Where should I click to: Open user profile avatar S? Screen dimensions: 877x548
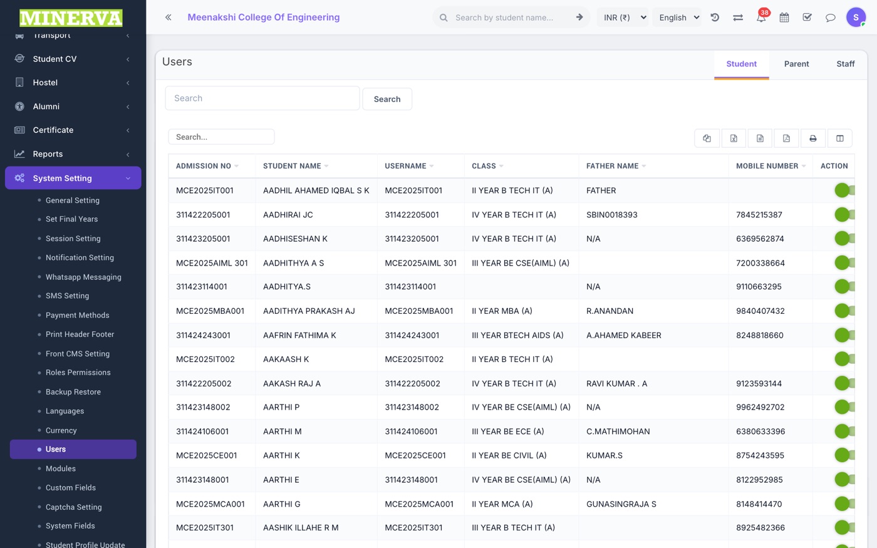856,17
